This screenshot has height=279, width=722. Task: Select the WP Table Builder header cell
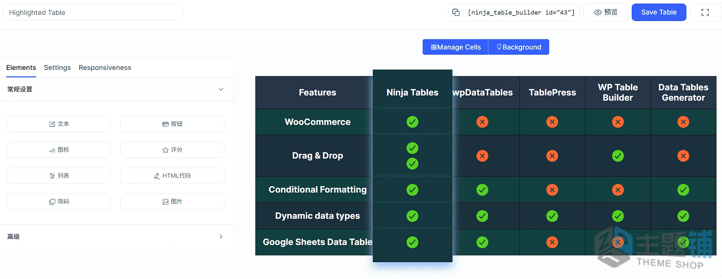pos(618,93)
